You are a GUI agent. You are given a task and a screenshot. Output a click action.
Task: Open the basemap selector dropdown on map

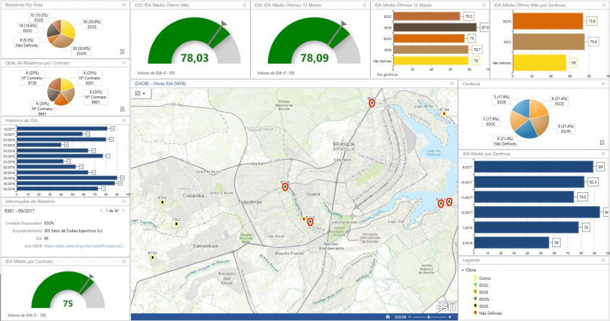point(139,94)
